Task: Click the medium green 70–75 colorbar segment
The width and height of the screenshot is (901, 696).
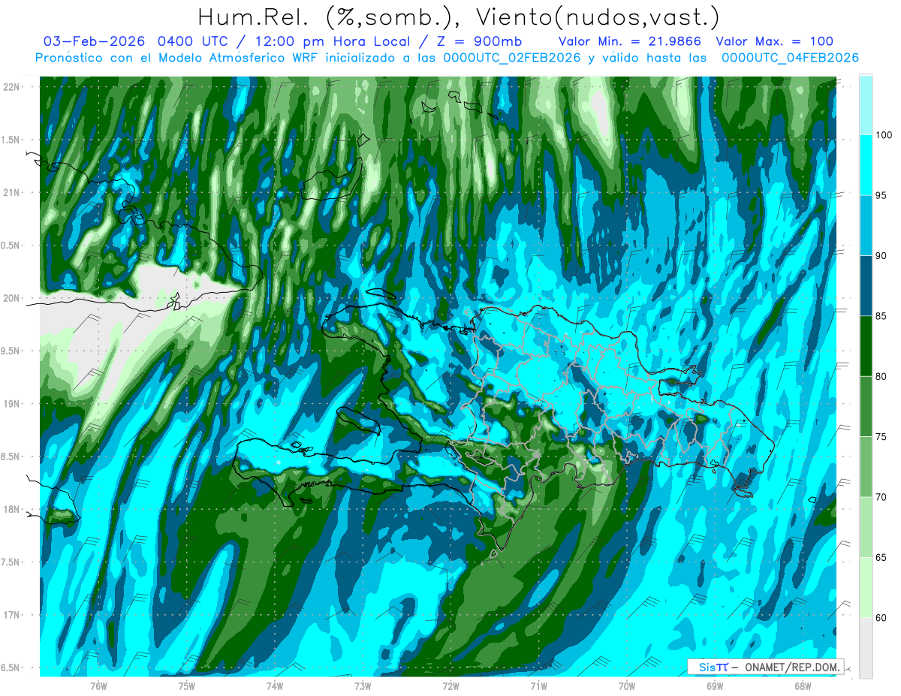Action: pos(866,467)
